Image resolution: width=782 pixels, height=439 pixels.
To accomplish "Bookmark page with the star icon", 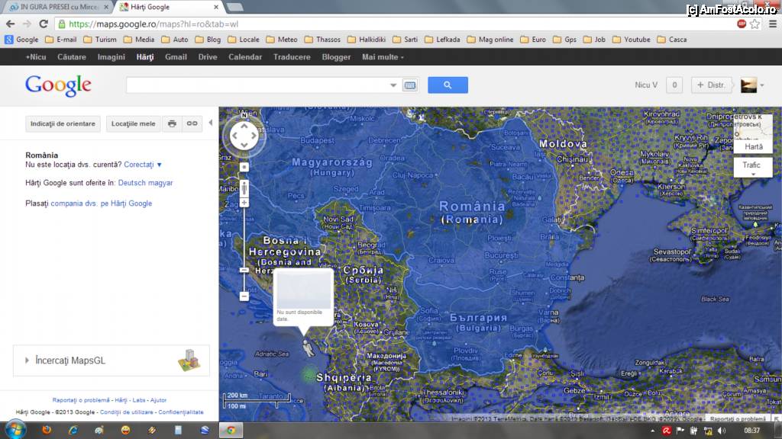I will pyautogui.click(x=755, y=24).
